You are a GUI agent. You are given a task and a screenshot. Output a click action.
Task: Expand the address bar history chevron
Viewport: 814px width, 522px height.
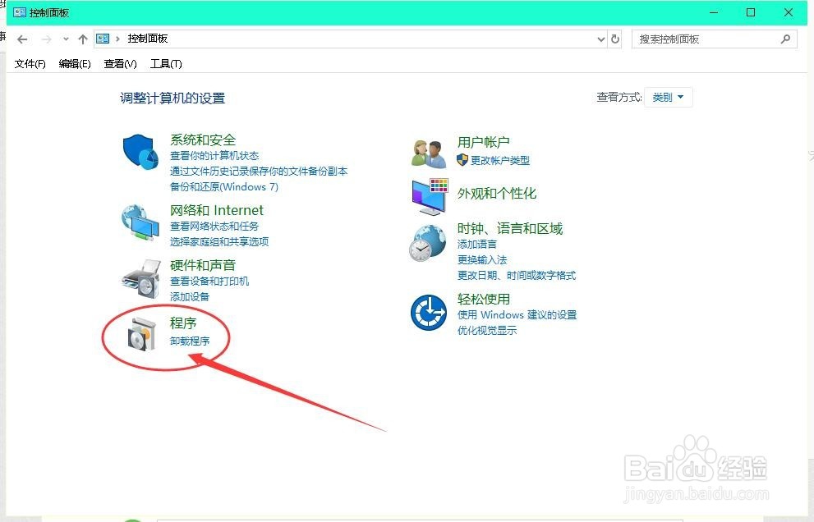[x=599, y=38]
